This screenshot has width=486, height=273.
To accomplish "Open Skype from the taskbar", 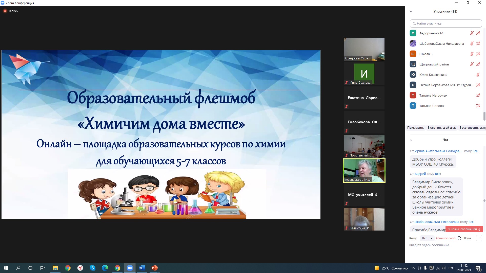I will 93,268.
